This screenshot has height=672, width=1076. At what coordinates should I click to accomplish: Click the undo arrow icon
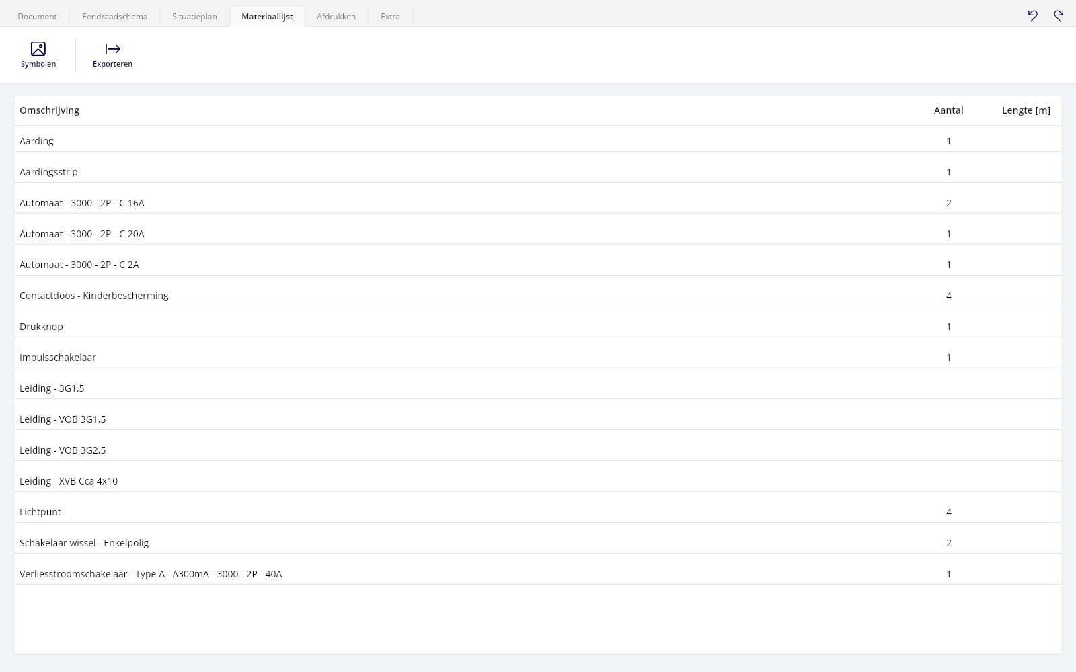coord(1033,15)
